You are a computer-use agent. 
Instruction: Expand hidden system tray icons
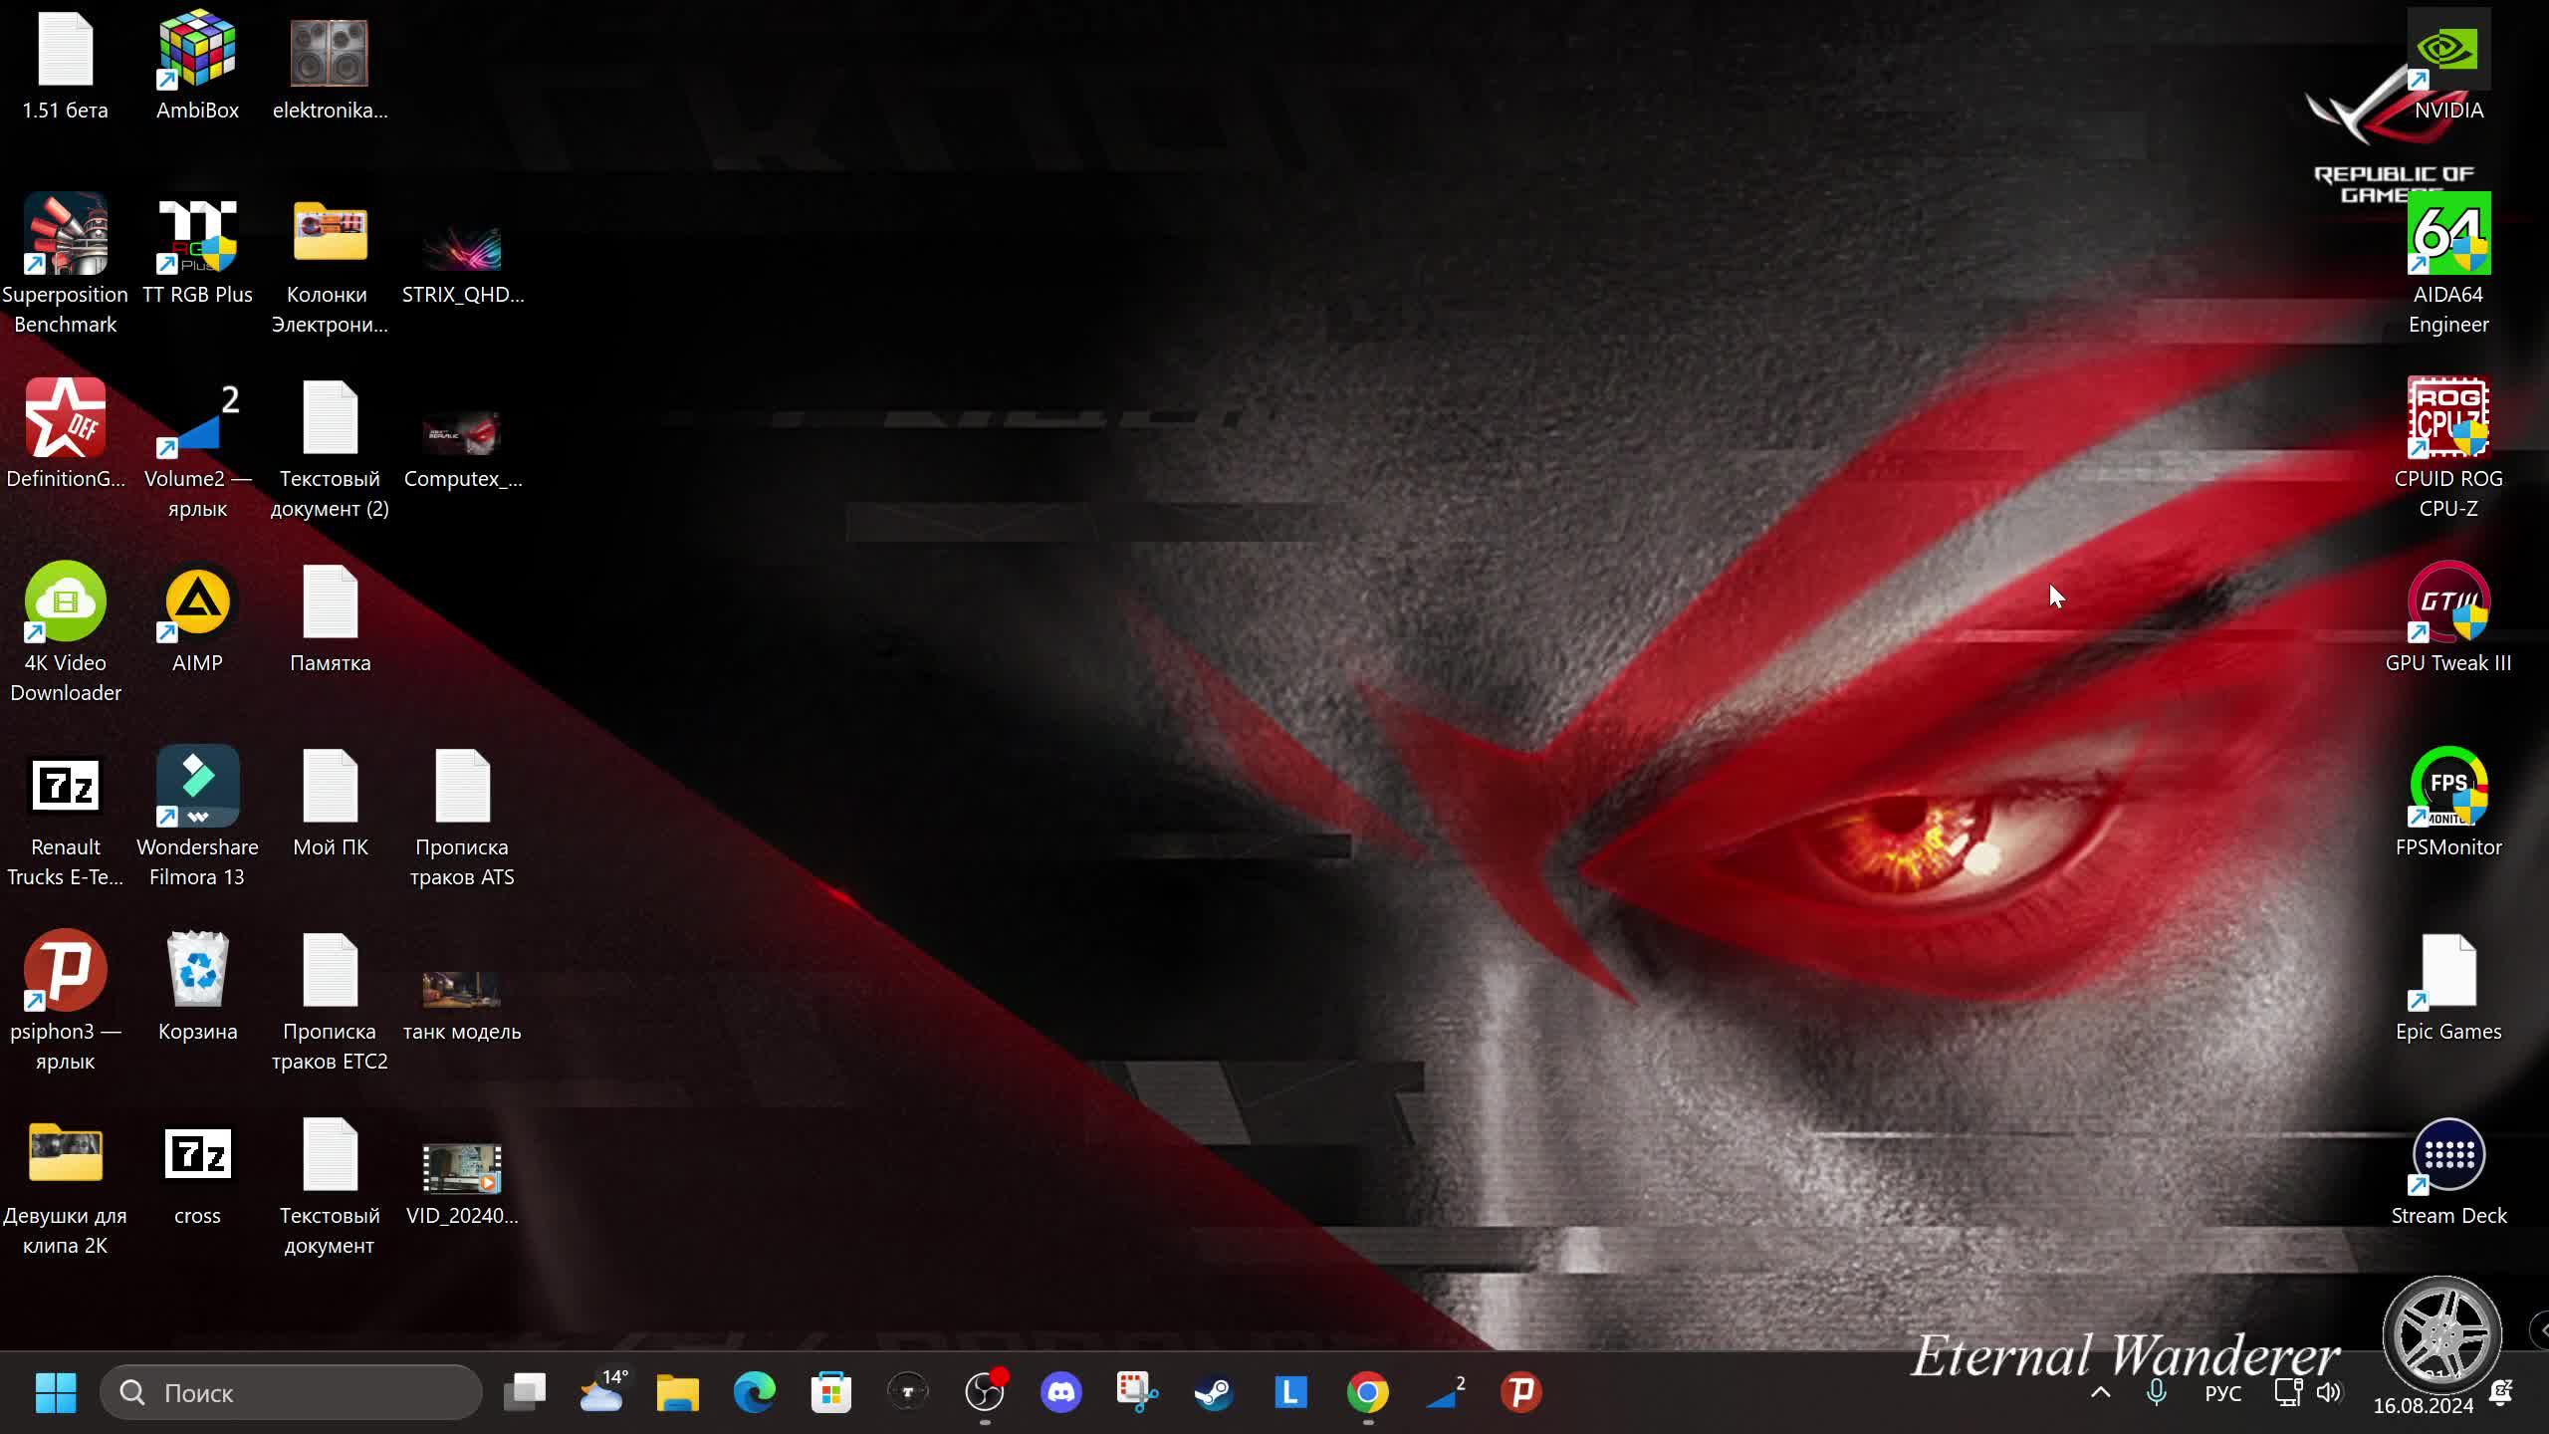tap(2101, 1392)
